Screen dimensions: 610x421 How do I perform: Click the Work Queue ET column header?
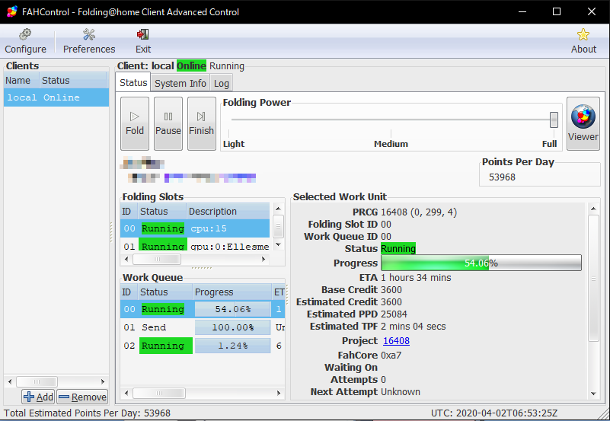point(279,292)
